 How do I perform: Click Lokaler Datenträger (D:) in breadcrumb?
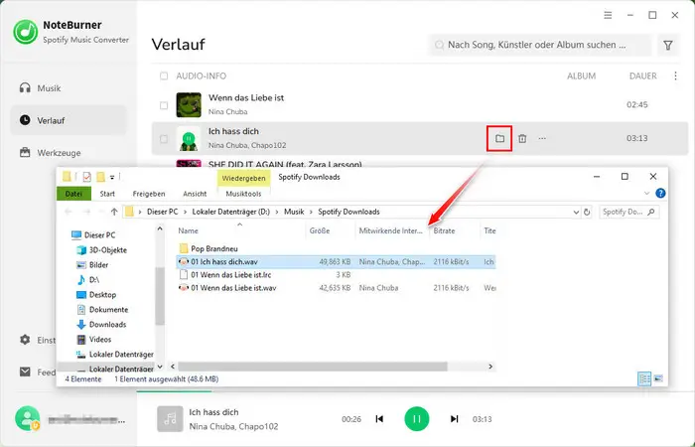pos(231,212)
